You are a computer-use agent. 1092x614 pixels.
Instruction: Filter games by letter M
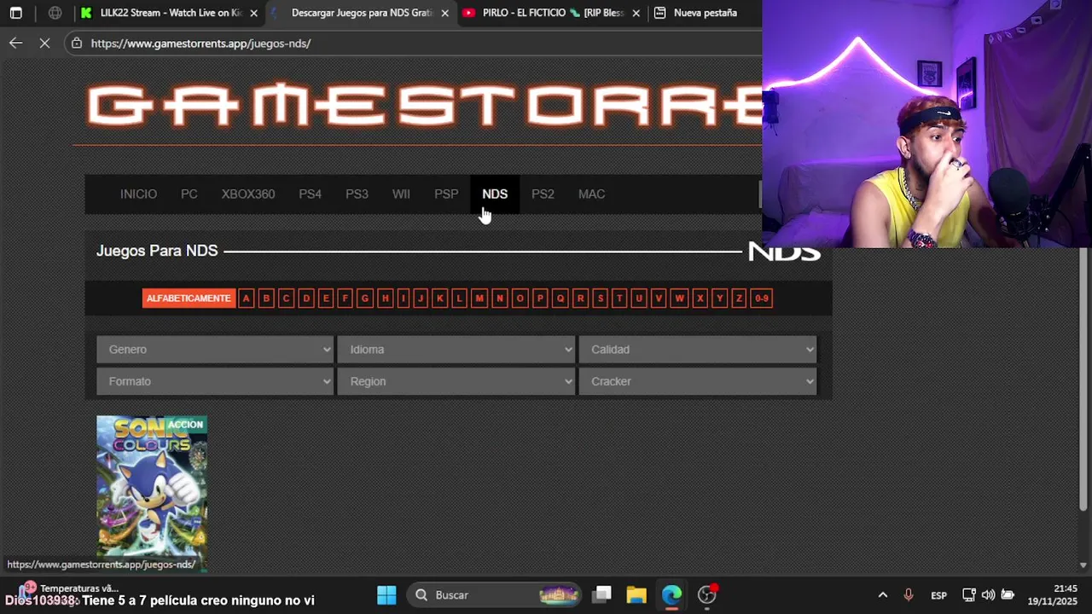tap(479, 298)
